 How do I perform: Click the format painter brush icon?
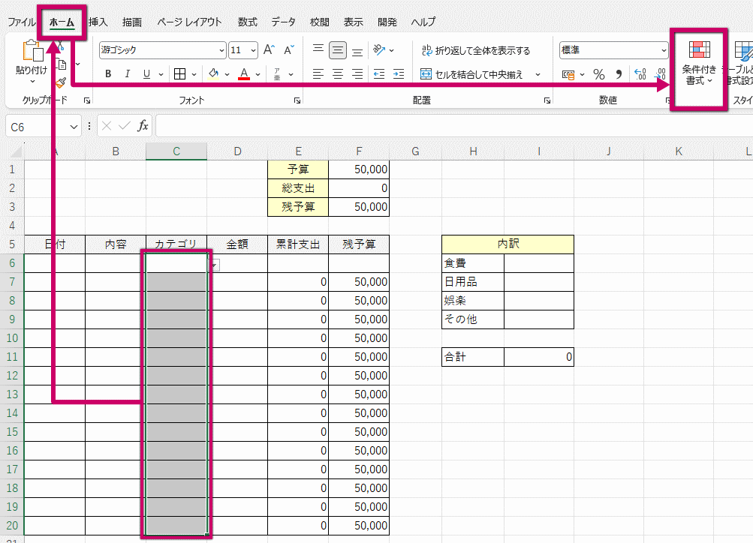(x=61, y=82)
